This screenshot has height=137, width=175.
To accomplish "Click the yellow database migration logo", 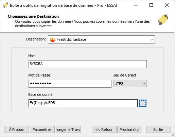I will pos(163,19).
